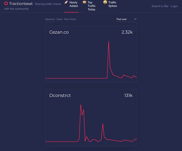The width and height of the screenshot is (182, 151).
Task: Switch to Top Traffic Today tab
Action: pos(90,6)
